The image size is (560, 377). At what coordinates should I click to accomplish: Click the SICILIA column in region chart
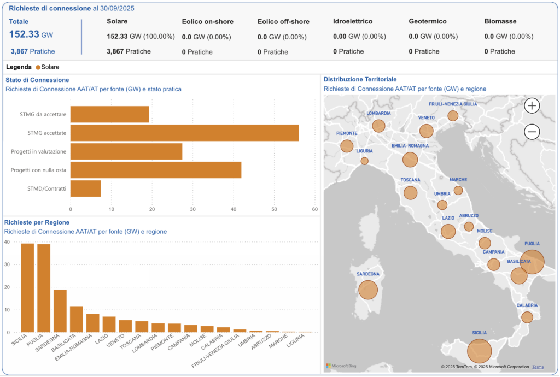click(27, 288)
